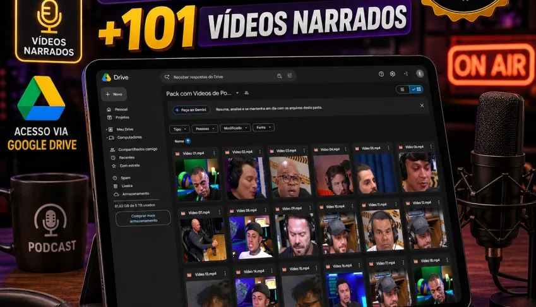Click Comprar mais armazenamento button
This screenshot has height=307, width=536.
[x=143, y=218]
